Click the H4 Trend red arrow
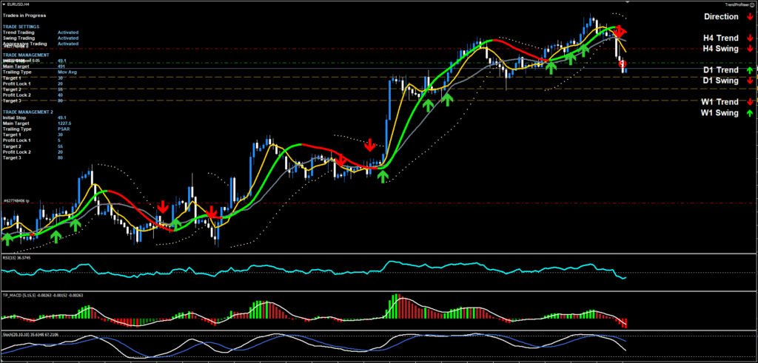The width and height of the screenshot is (758, 363). [x=750, y=38]
